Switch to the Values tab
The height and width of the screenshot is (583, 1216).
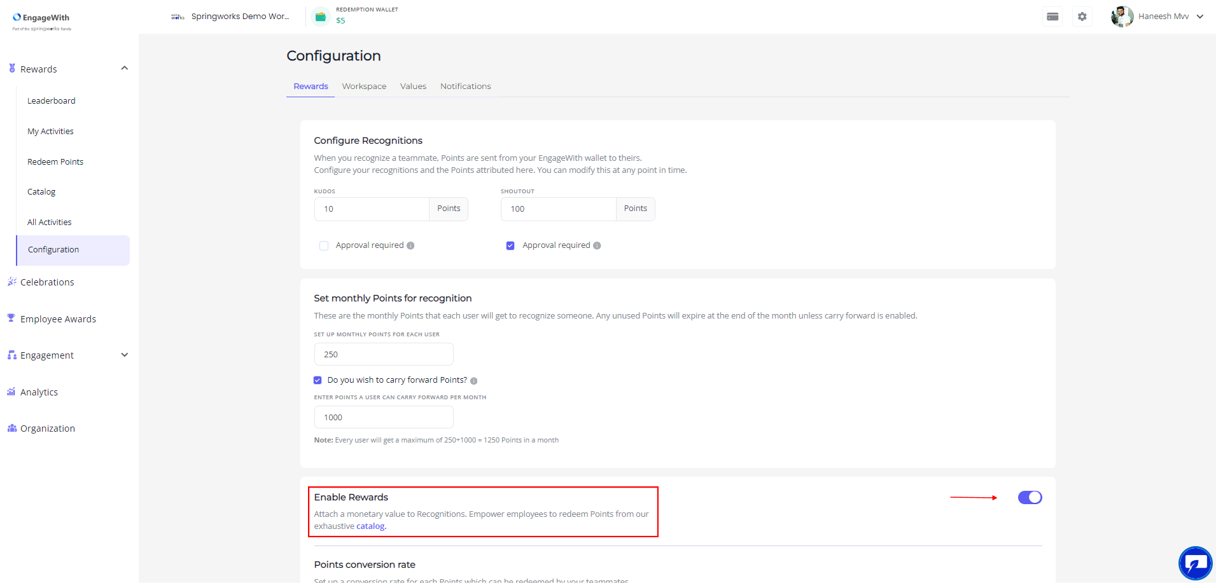[413, 86]
